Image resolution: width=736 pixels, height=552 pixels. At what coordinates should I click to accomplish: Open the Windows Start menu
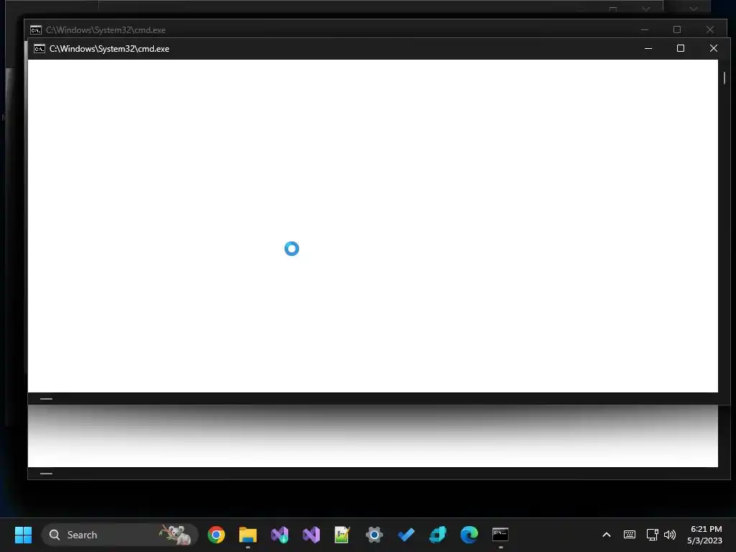point(23,535)
